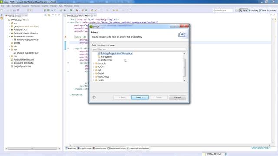The height and width of the screenshot is (156, 278).
Task: Expand the Team category in Import dialog
Action: point(94,80)
